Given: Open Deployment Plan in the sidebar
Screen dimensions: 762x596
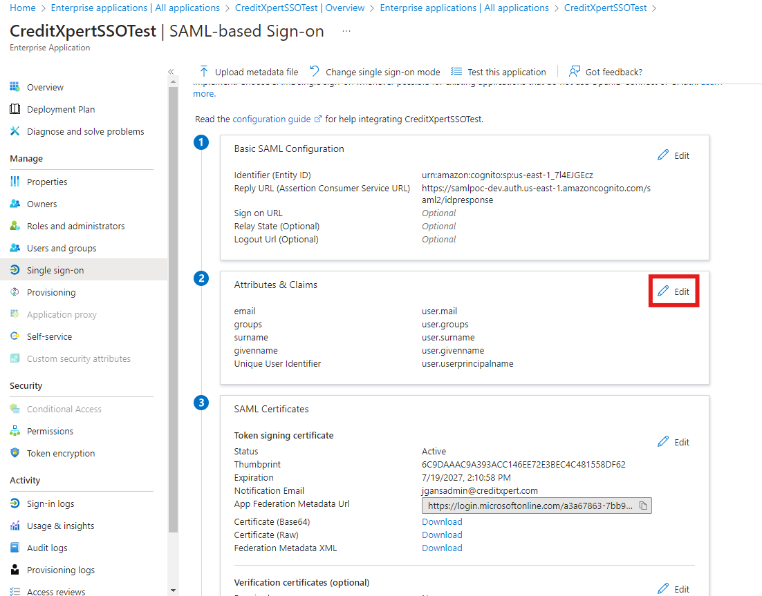Looking at the screenshot, I should tap(61, 109).
